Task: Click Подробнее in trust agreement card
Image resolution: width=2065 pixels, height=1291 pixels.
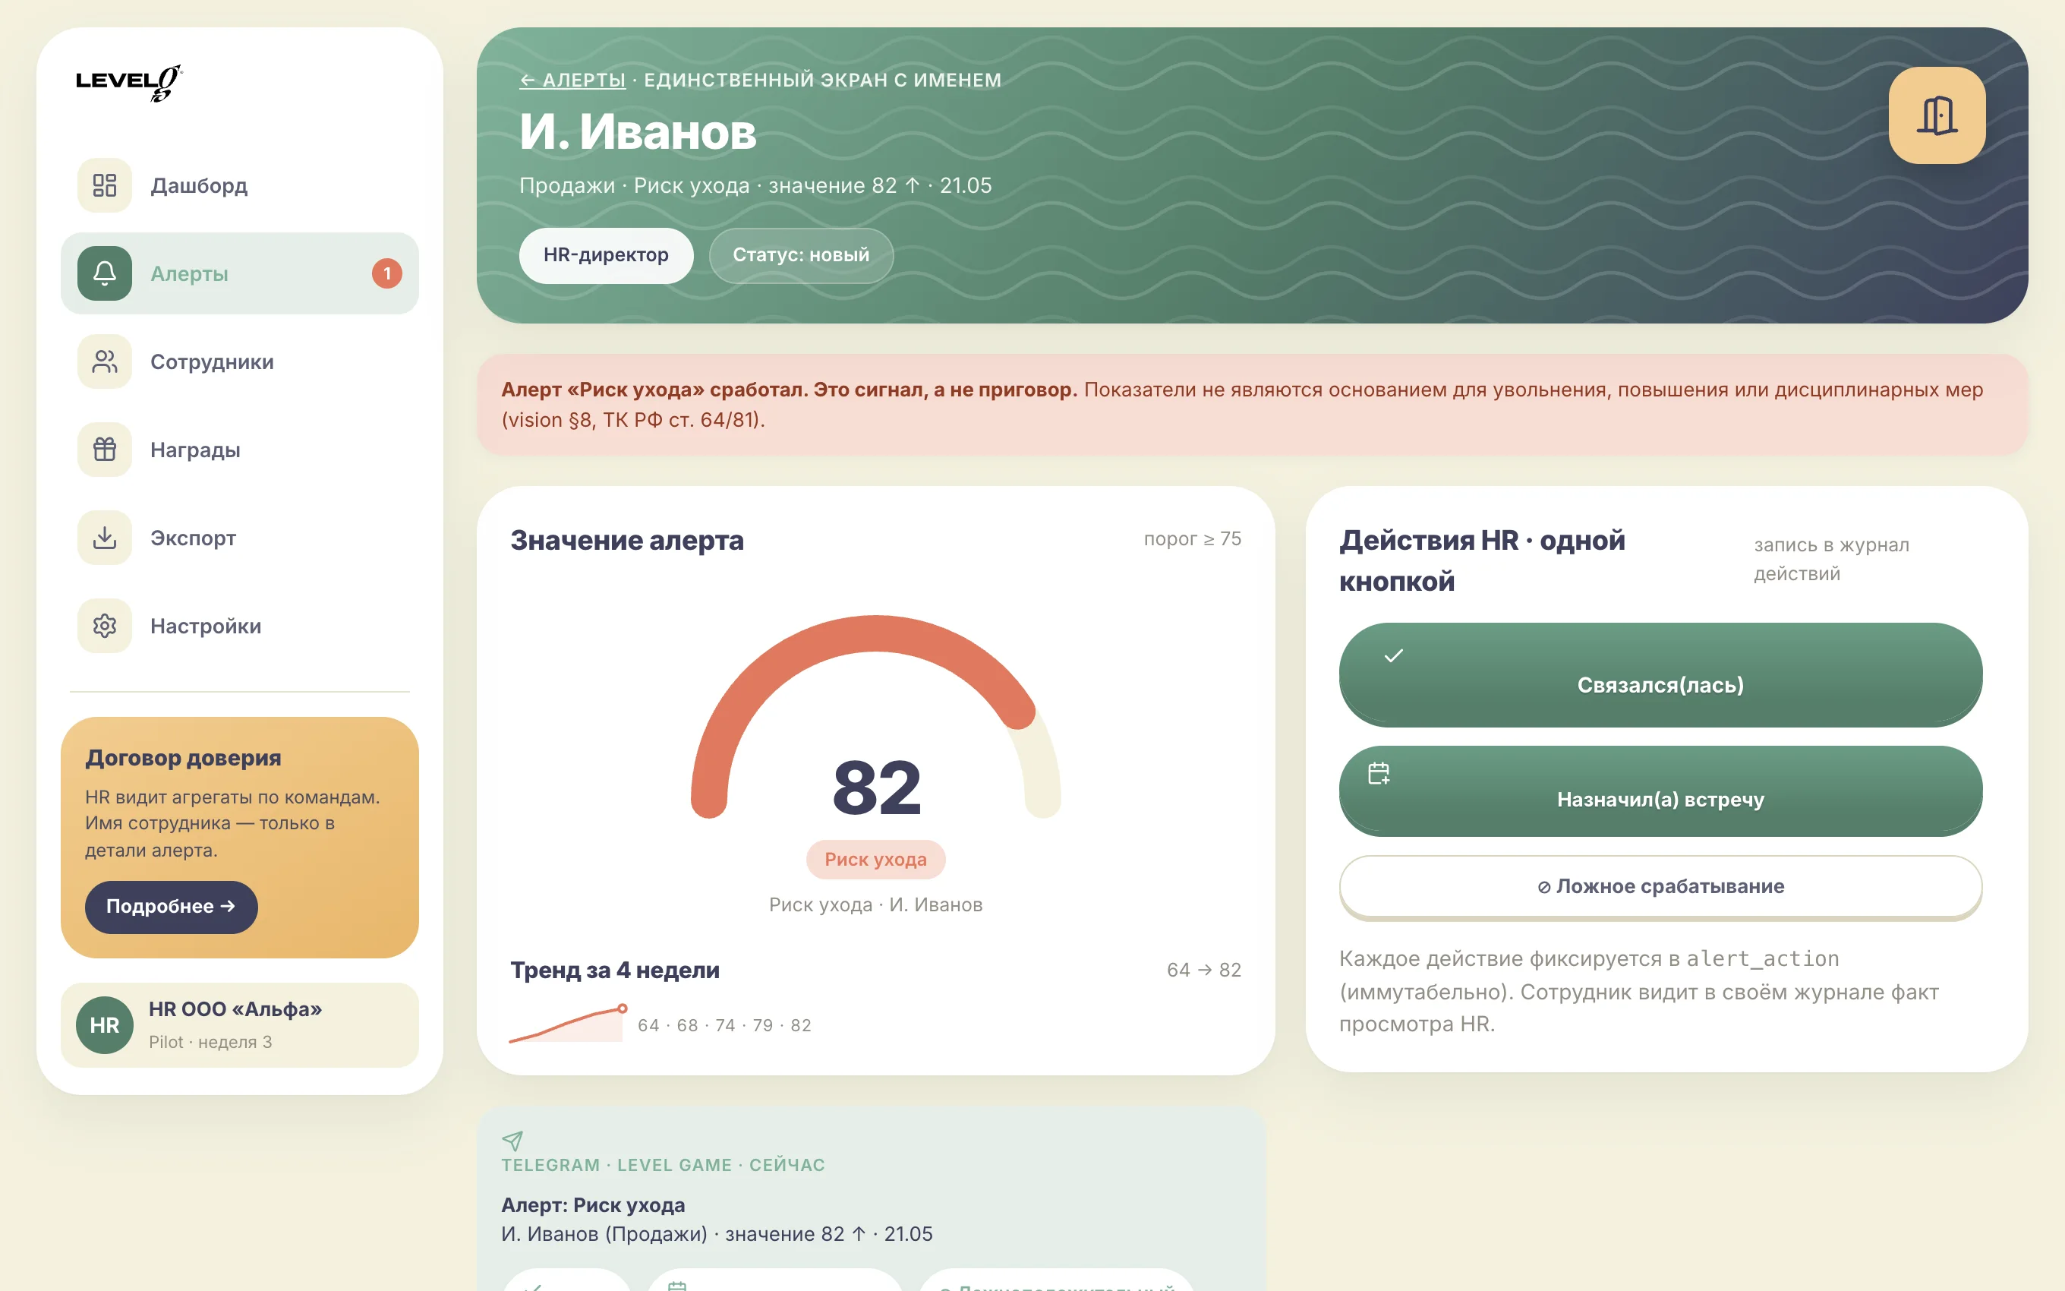Action: click(171, 906)
